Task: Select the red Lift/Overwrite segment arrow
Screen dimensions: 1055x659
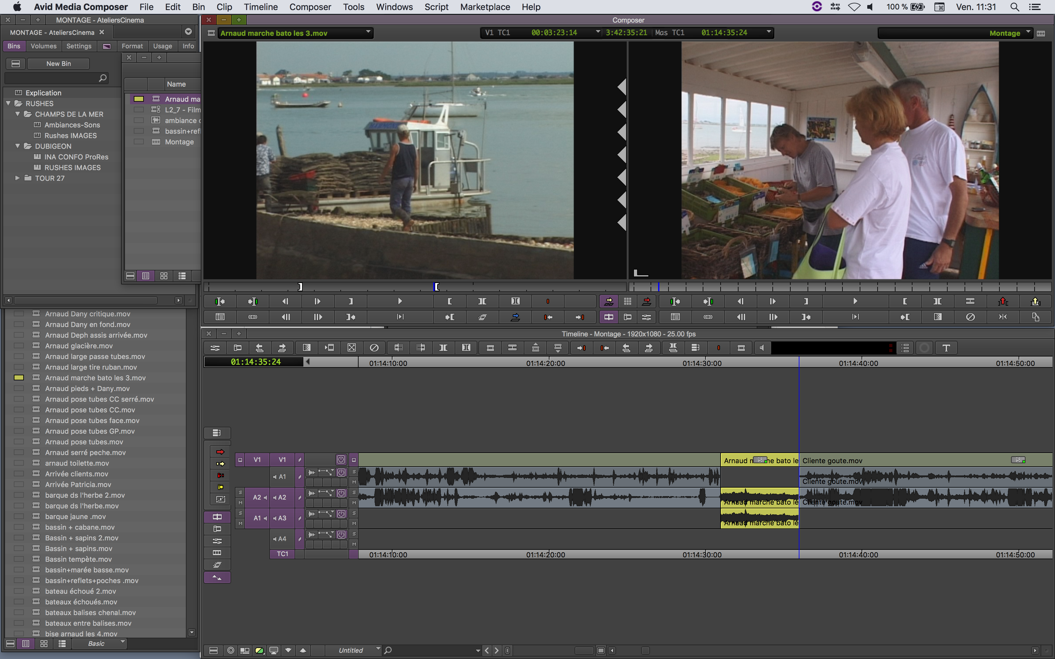Action: tap(220, 452)
